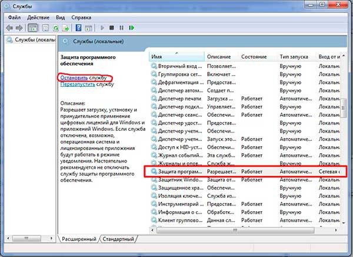Click Автоматиче... startup type of Диспетчер печати

(x=295, y=99)
